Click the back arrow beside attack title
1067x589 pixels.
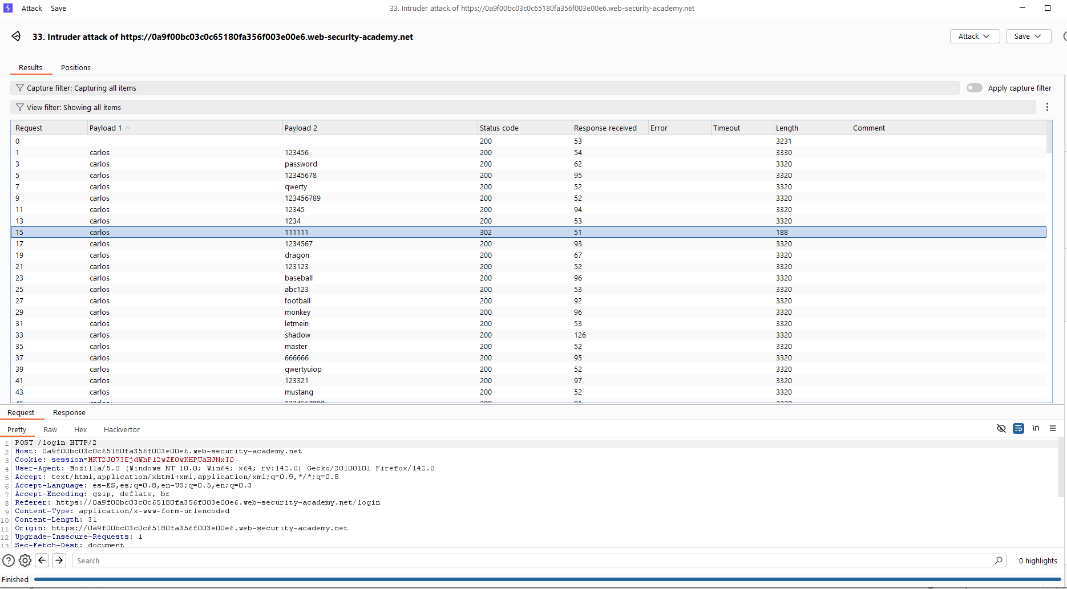pos(16,36)
